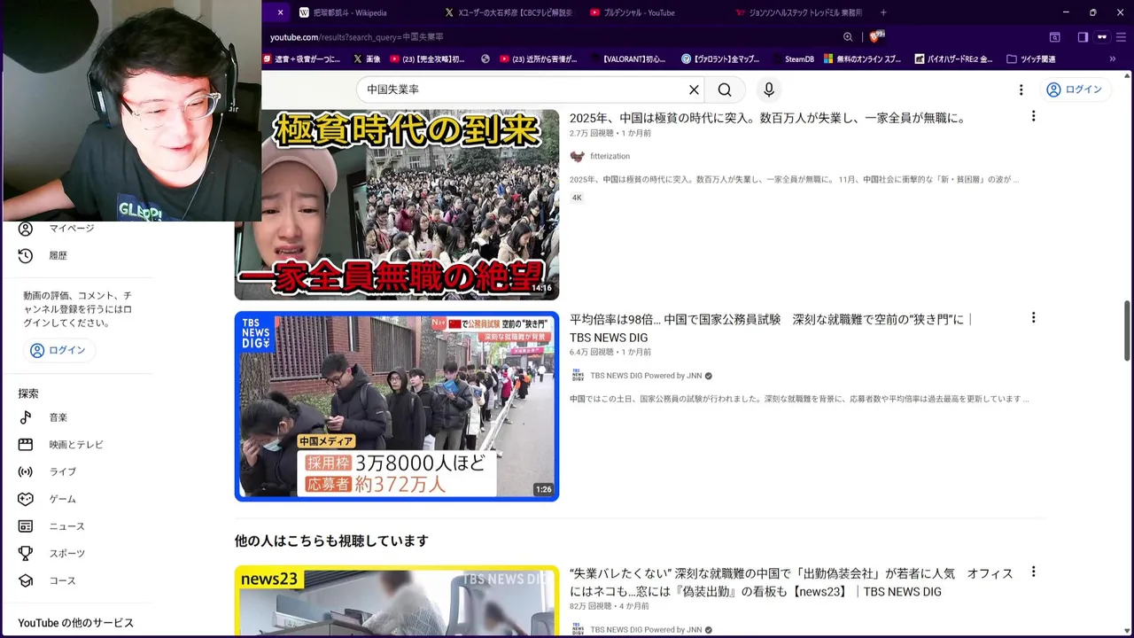Open video title 2025年、中国は極貧の時代に突入

pos(767,118)
